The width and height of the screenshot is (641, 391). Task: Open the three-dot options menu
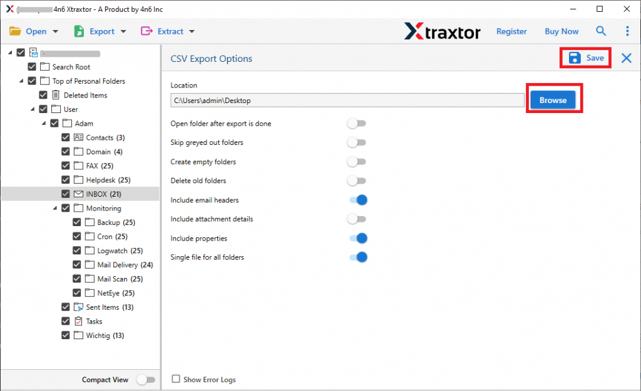[x=627, y=31]
